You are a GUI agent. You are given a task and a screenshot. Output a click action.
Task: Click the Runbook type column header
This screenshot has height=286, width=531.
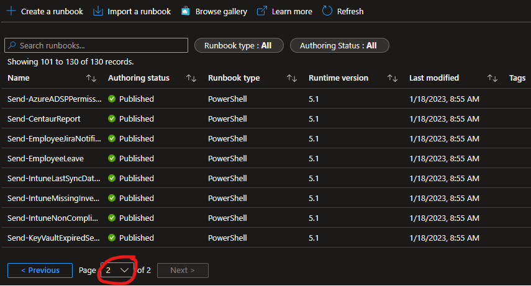click(234, 78)
